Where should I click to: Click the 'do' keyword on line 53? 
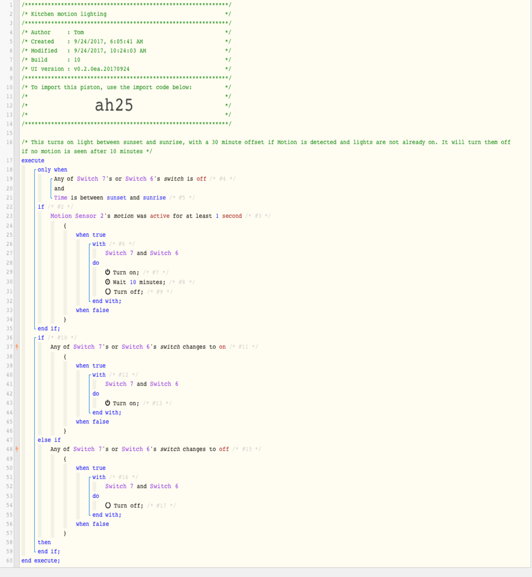[x=96, y=496]
